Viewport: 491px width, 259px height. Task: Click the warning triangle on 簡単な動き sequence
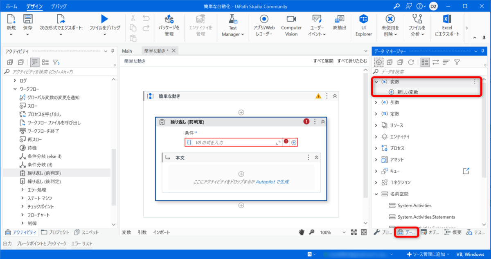(318, 96)
